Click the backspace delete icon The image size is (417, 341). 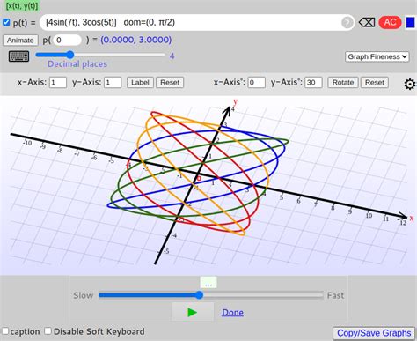[x=367, y=22]
